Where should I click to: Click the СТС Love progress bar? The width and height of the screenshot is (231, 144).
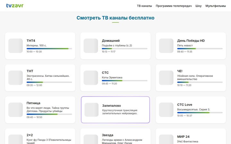[200, 113]
